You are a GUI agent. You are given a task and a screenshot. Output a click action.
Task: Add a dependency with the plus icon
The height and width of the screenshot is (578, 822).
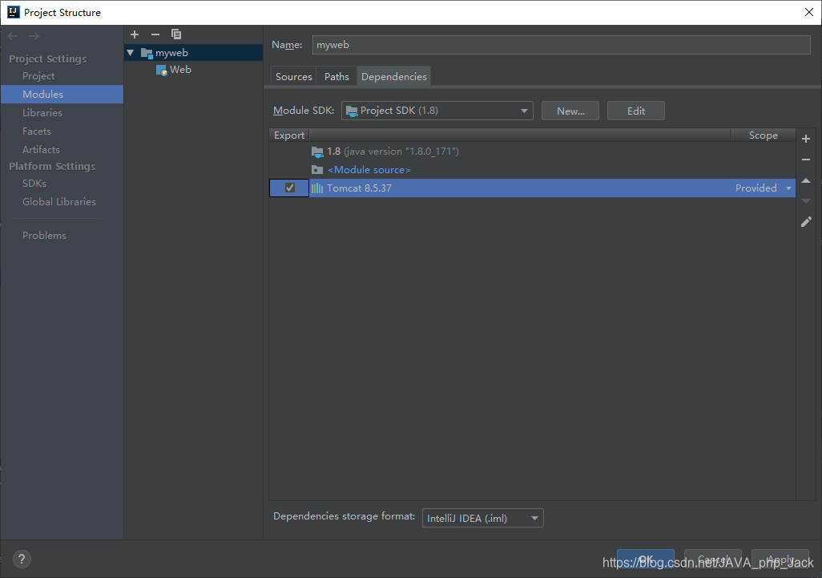click(806, 139)
